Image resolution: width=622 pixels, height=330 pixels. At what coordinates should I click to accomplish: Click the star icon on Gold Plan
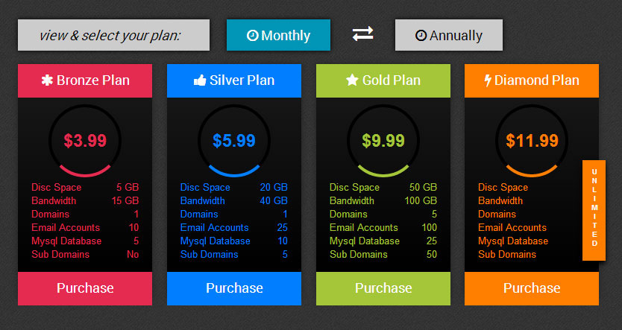352,80
